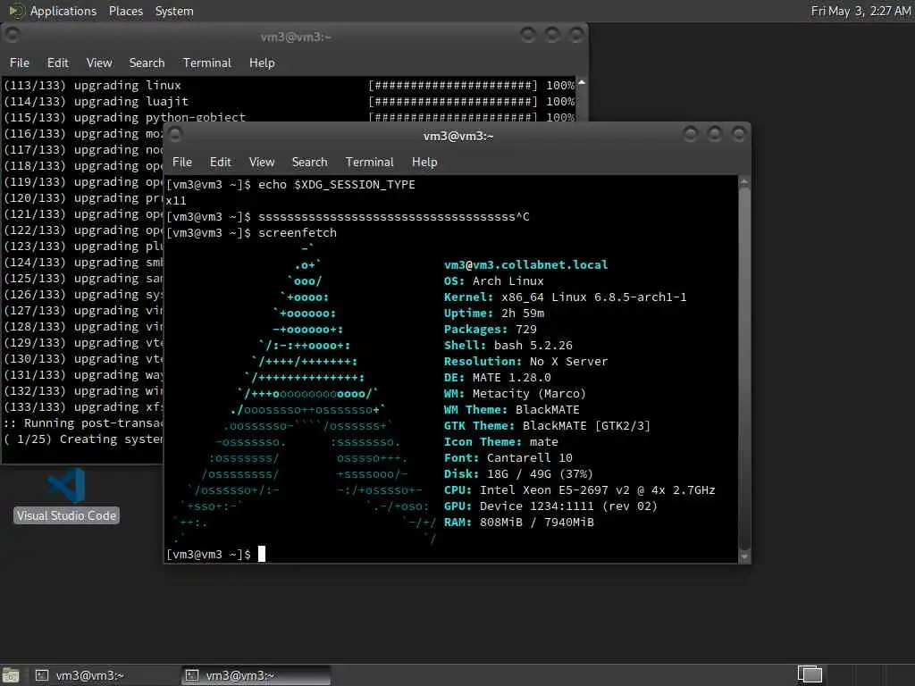Open View menu in front terminal window

262,163
